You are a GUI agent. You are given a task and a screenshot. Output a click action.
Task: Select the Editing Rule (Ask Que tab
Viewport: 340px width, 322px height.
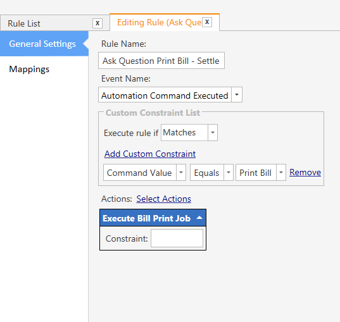tap(159, 23)
